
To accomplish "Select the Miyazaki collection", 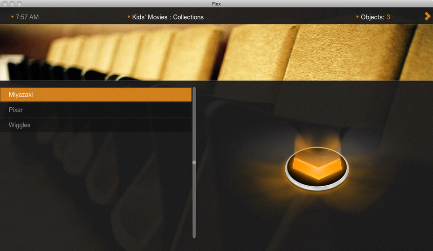I will (x=96, y=95).
